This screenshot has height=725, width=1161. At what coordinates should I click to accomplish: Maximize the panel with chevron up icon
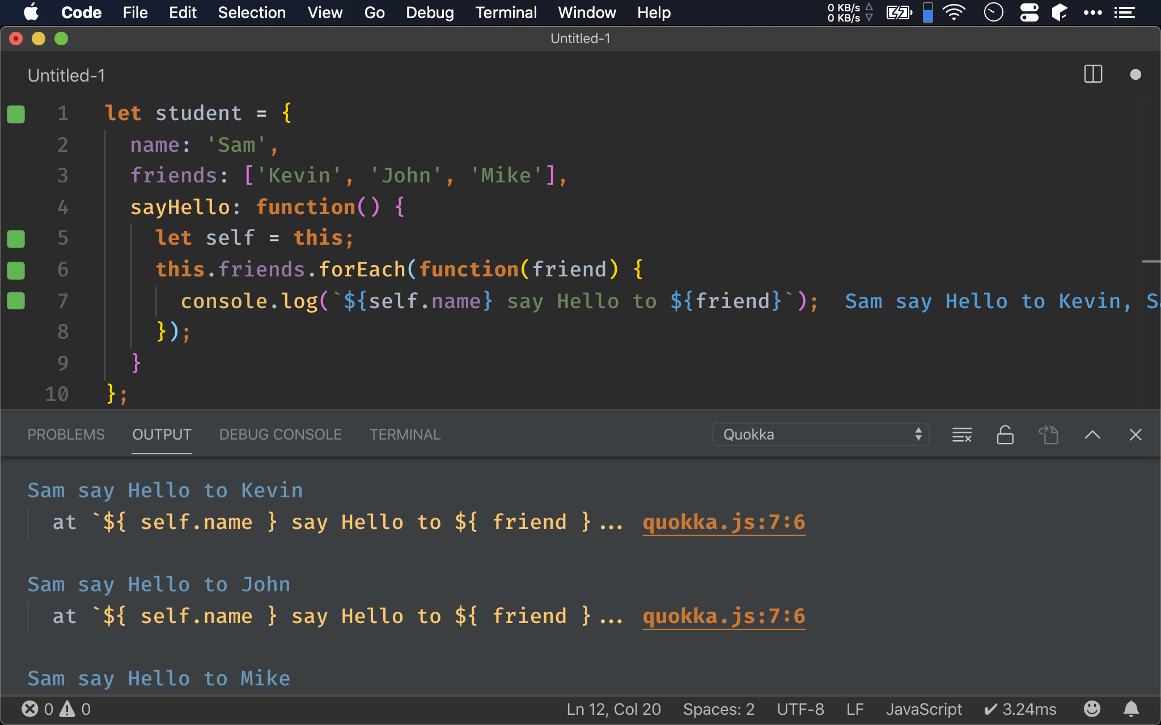click(1092, 434)
